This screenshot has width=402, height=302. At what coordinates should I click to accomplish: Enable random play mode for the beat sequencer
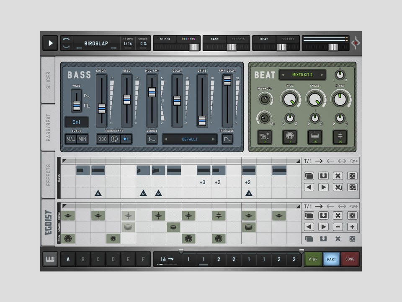(x=353, y=206)
